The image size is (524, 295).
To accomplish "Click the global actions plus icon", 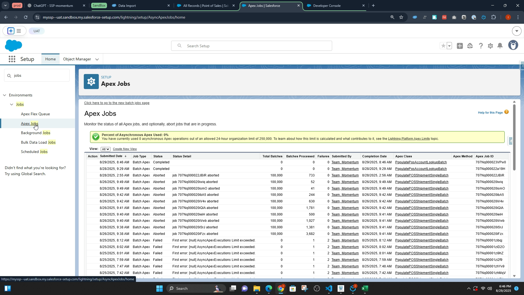I will (460, 46).
